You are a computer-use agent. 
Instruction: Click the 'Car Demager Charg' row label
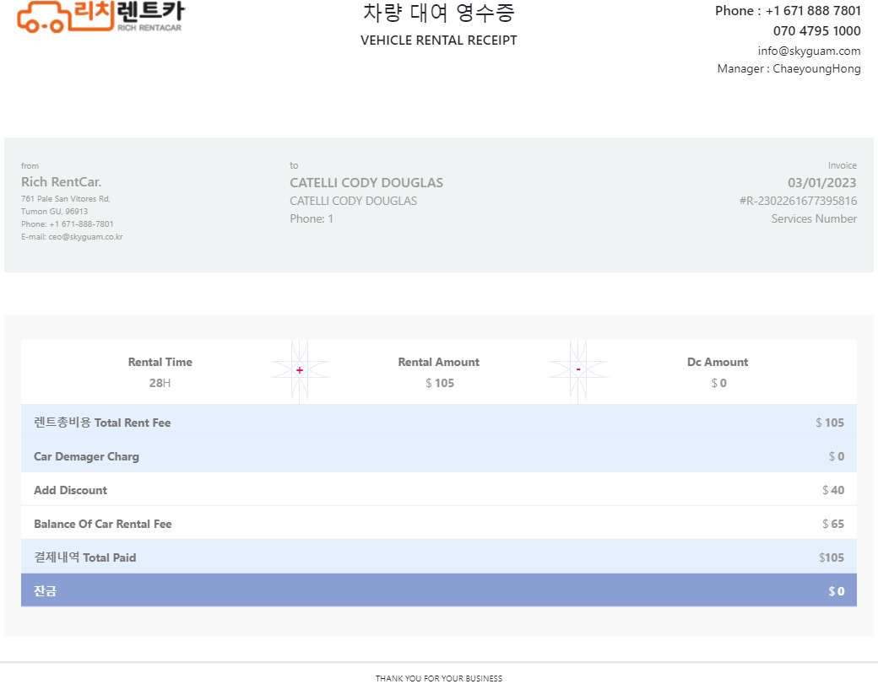click(x=86, y=456)
